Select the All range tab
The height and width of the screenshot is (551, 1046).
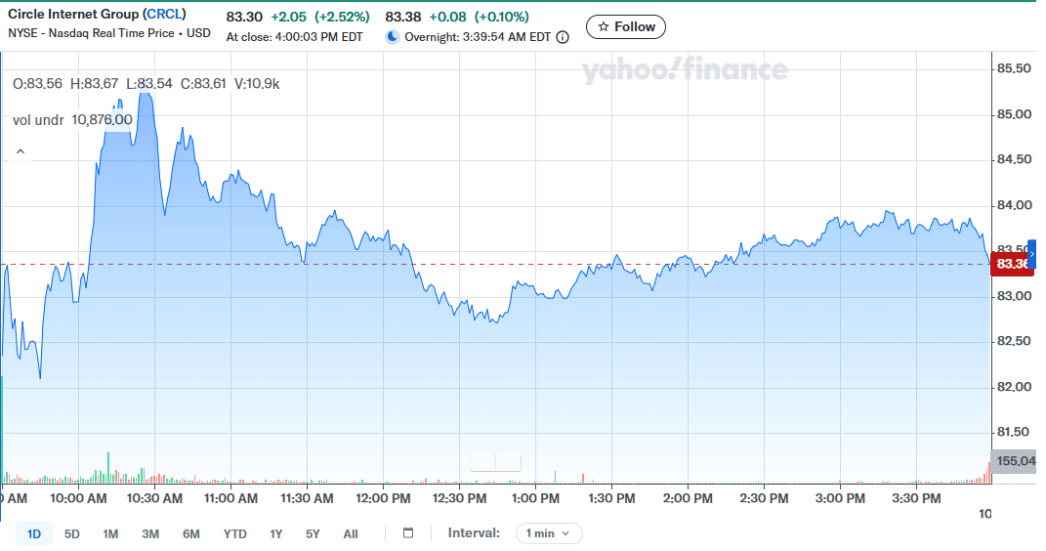[351, 533]
